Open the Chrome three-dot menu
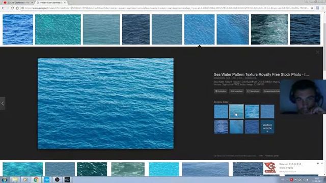326x183 pixels. [x=323, y=8]
